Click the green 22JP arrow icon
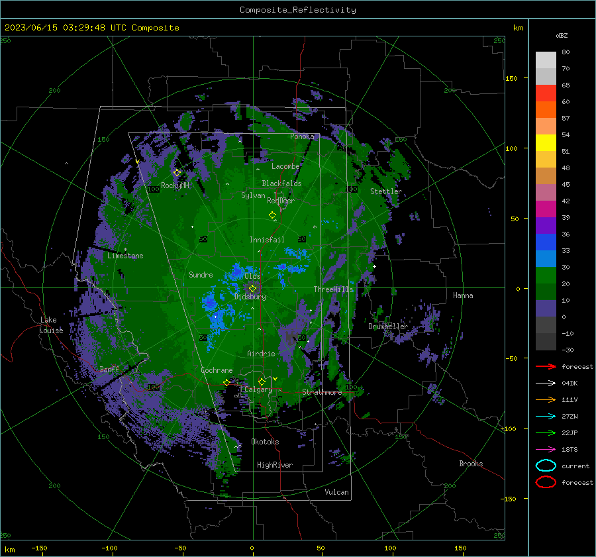This screenshot has width=596, height=557. pyautogui.click(x=546, y=432)
